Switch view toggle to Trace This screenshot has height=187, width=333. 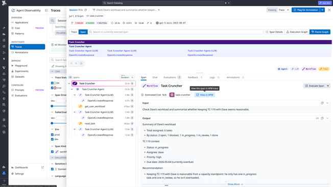(x=74, y=32)
